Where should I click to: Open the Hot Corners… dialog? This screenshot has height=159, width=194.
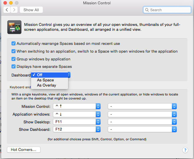24,150
